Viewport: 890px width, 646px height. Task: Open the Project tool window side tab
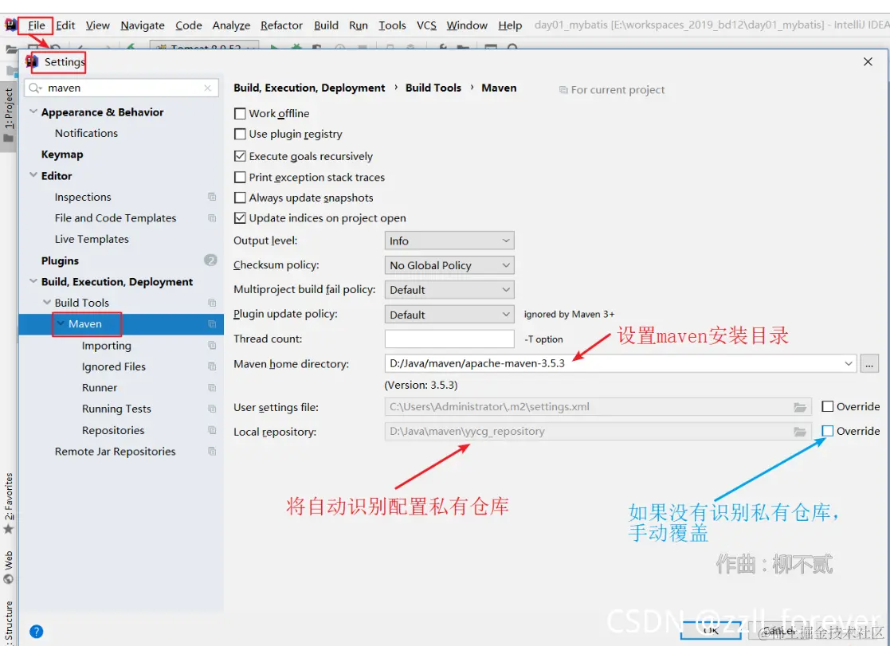[9, 115]
